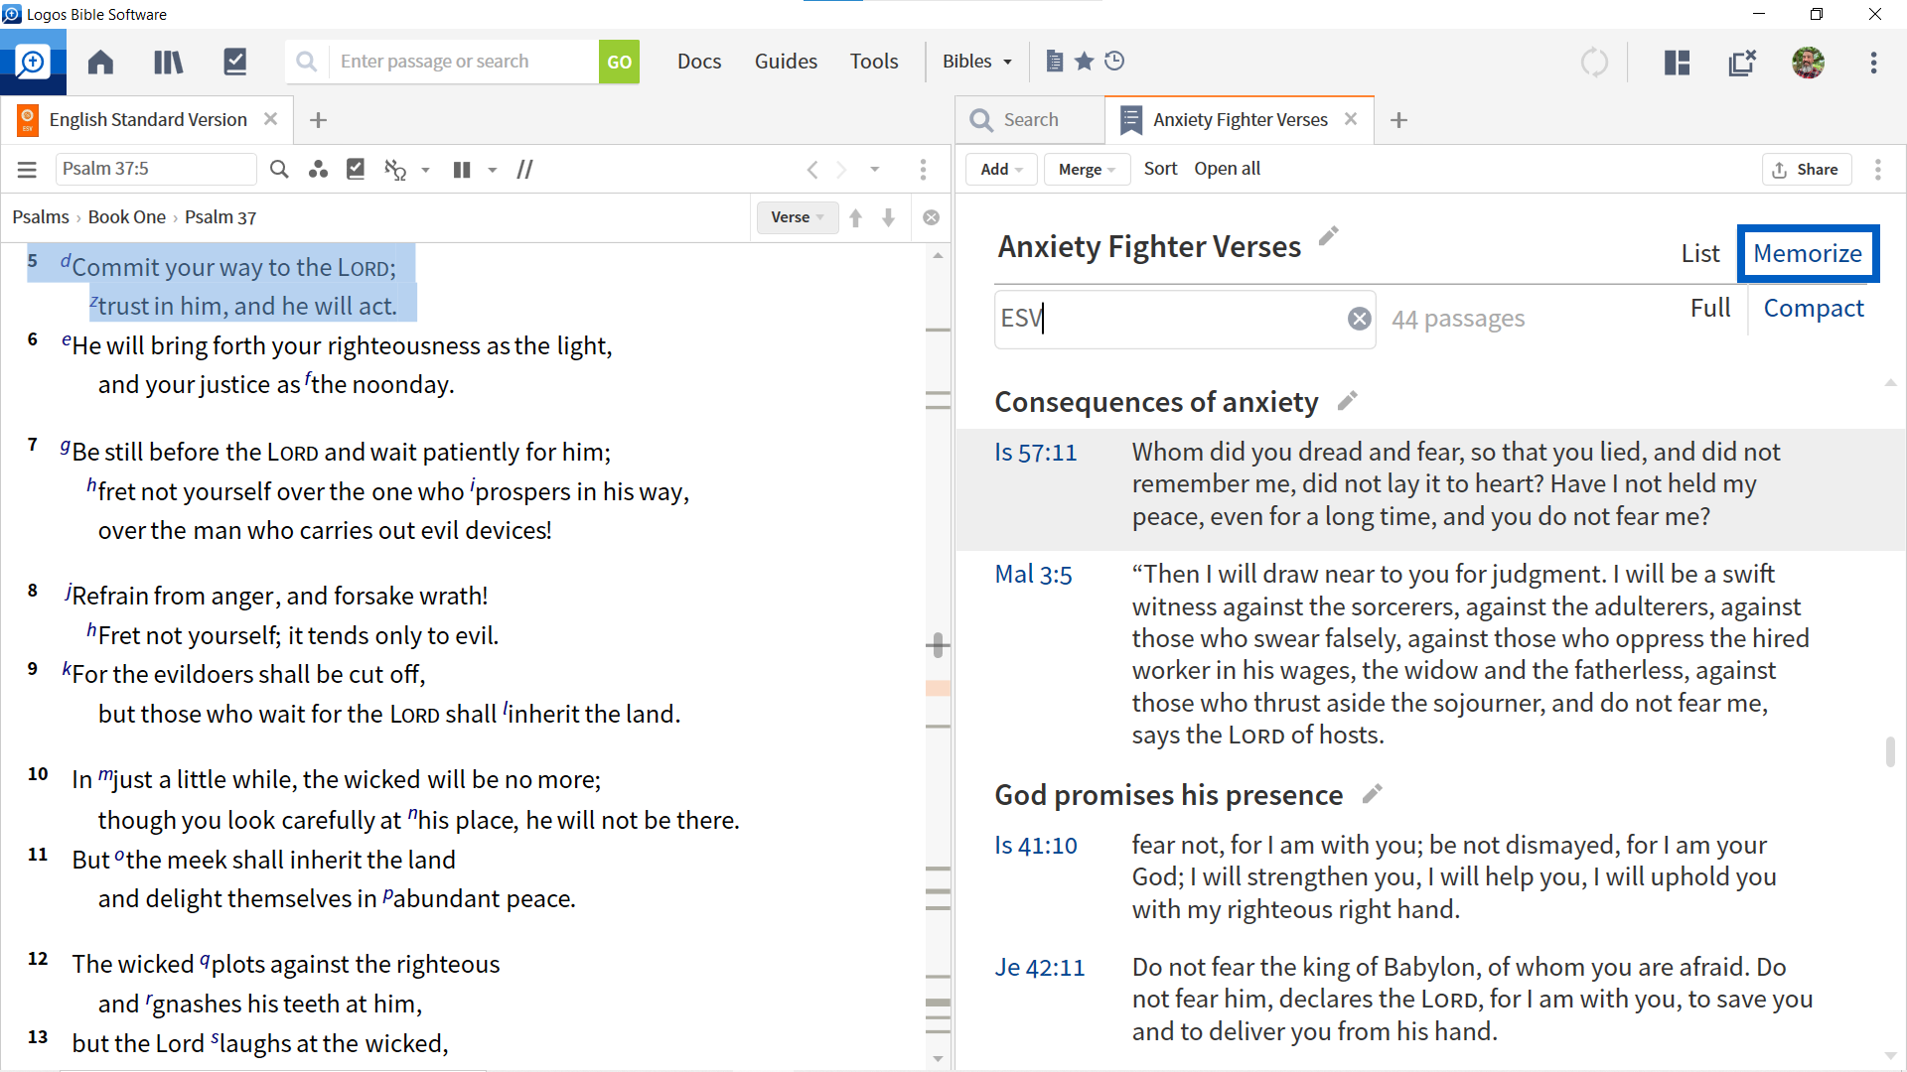Open the Je 42:11 reference link
The width and height of the screenshot is (1907, 1072).
tap(1040, 968)
